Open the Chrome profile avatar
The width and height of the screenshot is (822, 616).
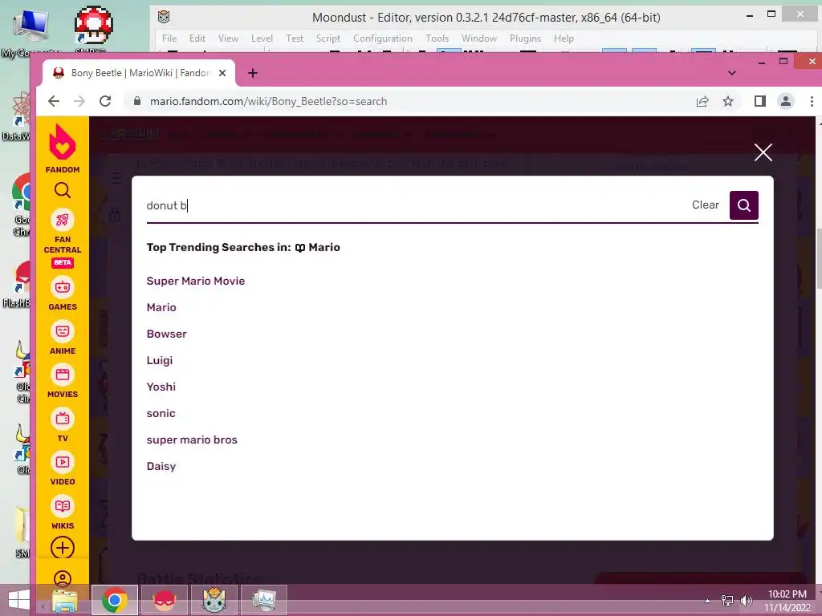tap(786, 101)
